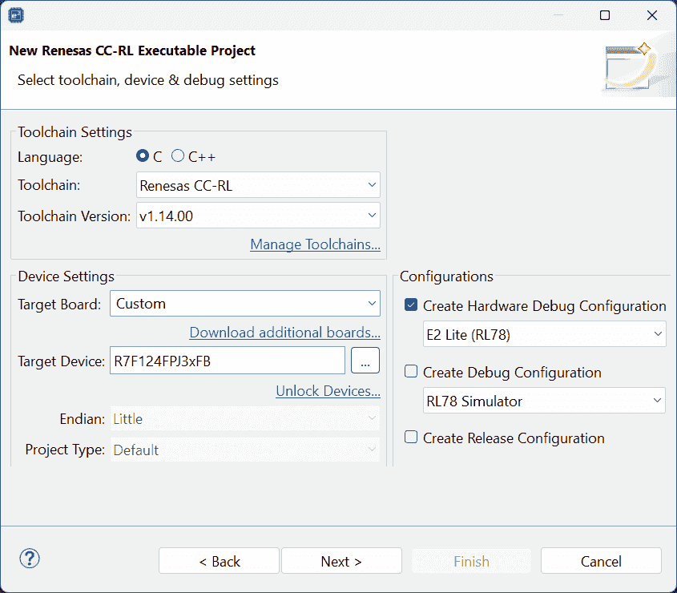The image size is (677, 593).
Task: Click the Unlock Devices link
Action: tap(328, 391)
